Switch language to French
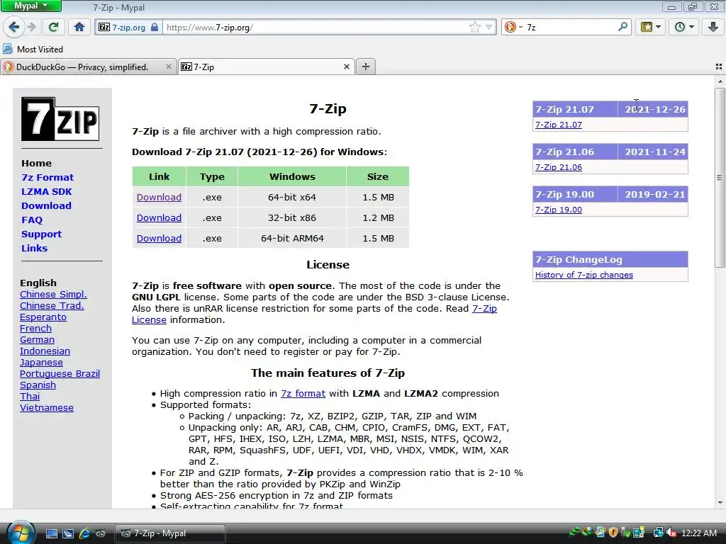The image size is (726, 544). coord(35,329)
